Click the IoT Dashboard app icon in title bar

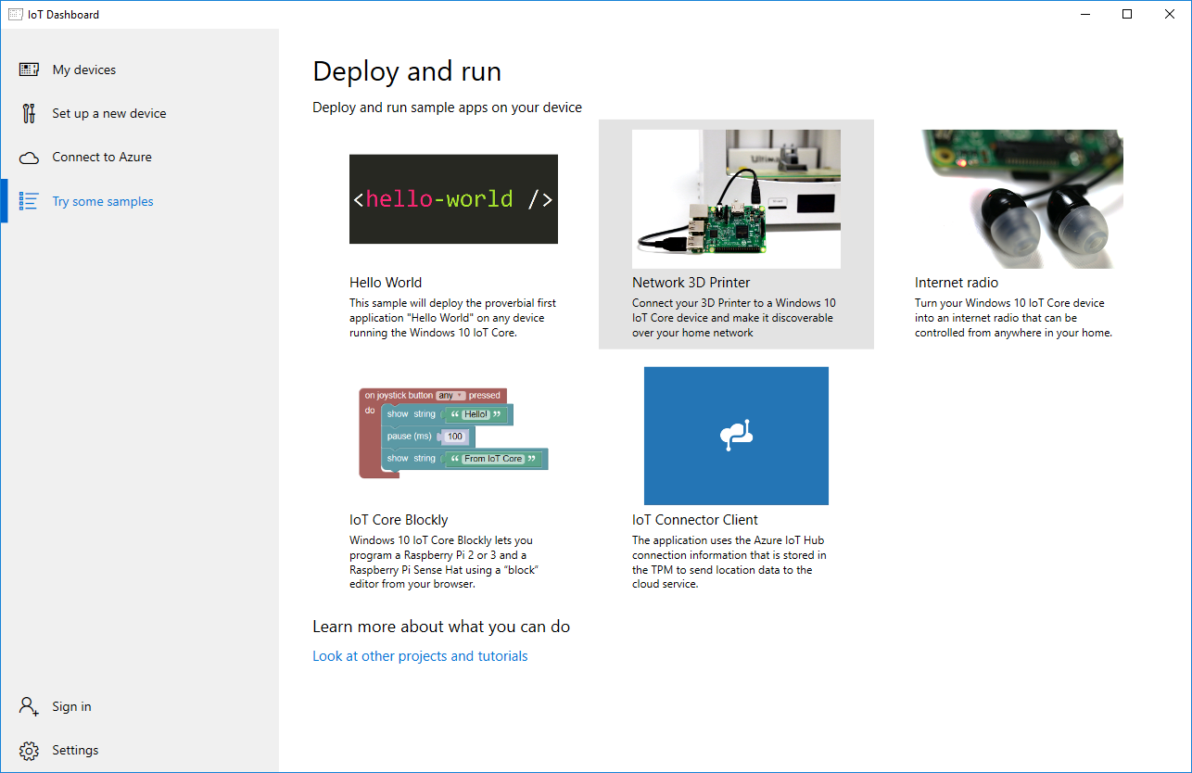pos(15,14)
